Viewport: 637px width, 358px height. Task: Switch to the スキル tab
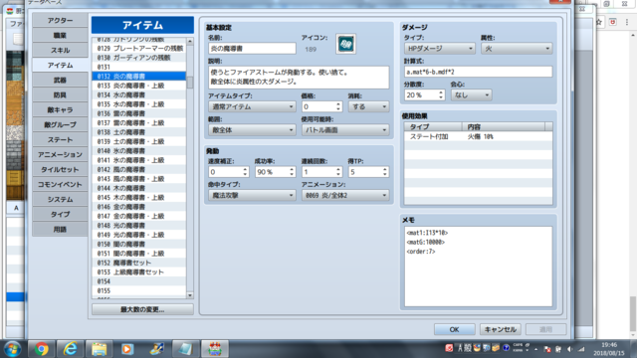[60, 51]
